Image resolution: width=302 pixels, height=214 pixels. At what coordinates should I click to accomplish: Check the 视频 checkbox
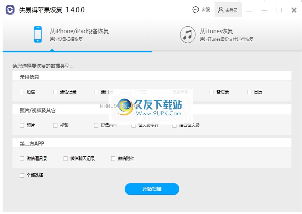(x=55, y=125)
